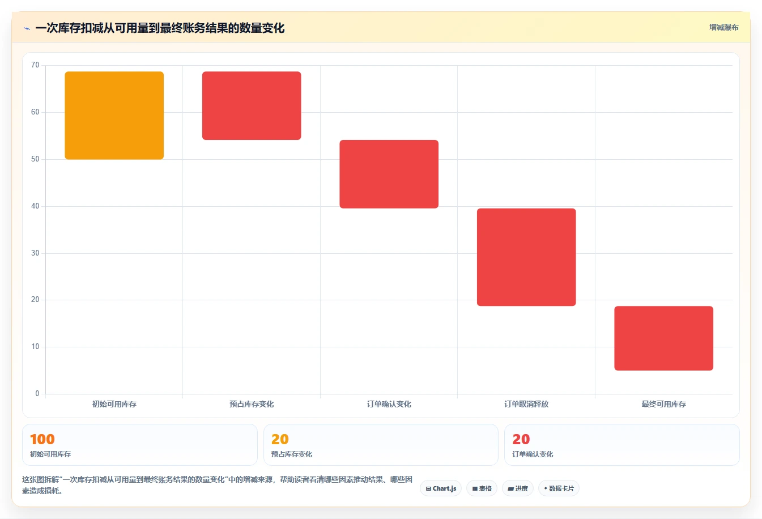Click the 增减瀑布 label in header
Image resolution: width=762 pixels, height=519 pixels.
[723, 27]
